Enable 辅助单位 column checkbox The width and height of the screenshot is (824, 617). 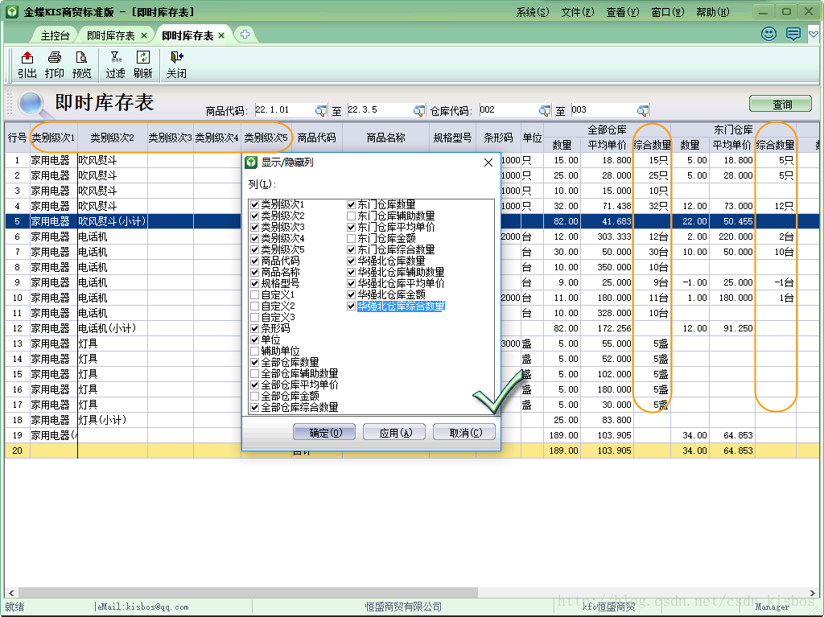tap(255, 351)
